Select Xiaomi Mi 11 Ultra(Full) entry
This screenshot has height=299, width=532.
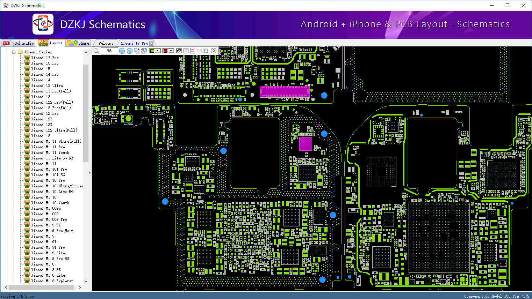(56, 141)
